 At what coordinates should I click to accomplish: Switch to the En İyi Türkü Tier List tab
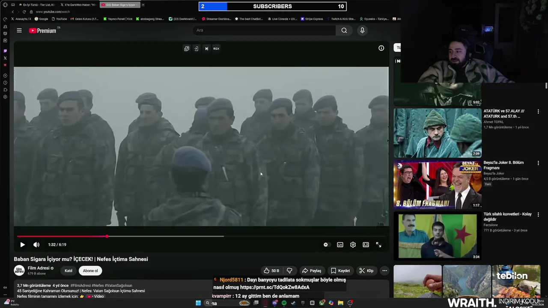point(37,5)
